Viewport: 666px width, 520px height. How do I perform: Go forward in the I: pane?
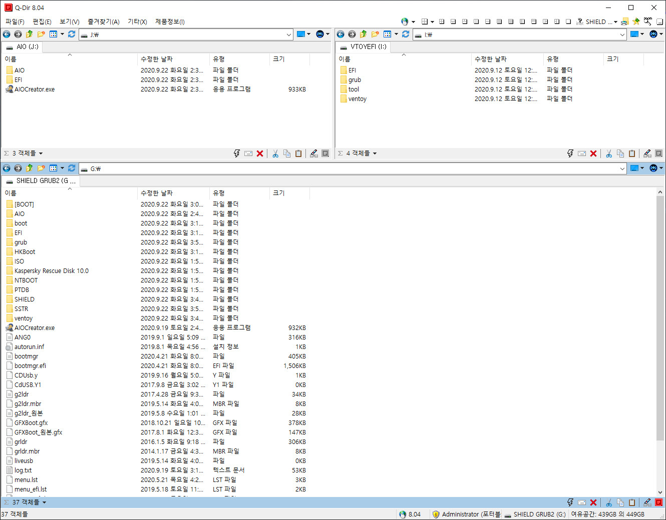click(x=352, y=34)
